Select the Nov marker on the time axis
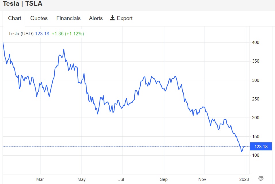 203,179
